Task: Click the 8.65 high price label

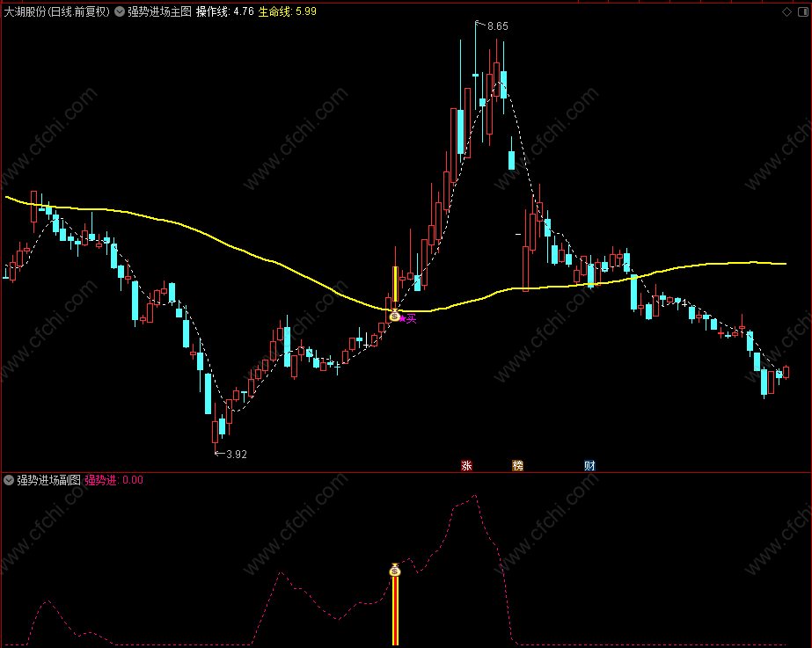Action: point(497,25)
